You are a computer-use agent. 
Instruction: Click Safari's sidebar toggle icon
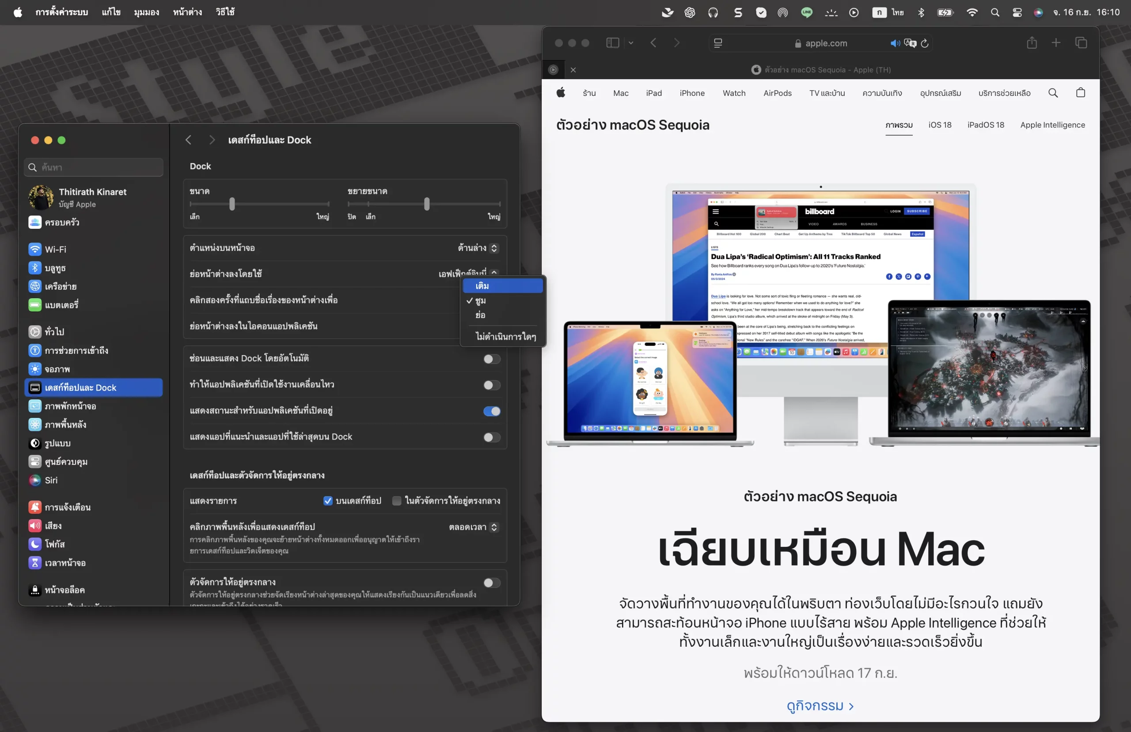[612, 43]
